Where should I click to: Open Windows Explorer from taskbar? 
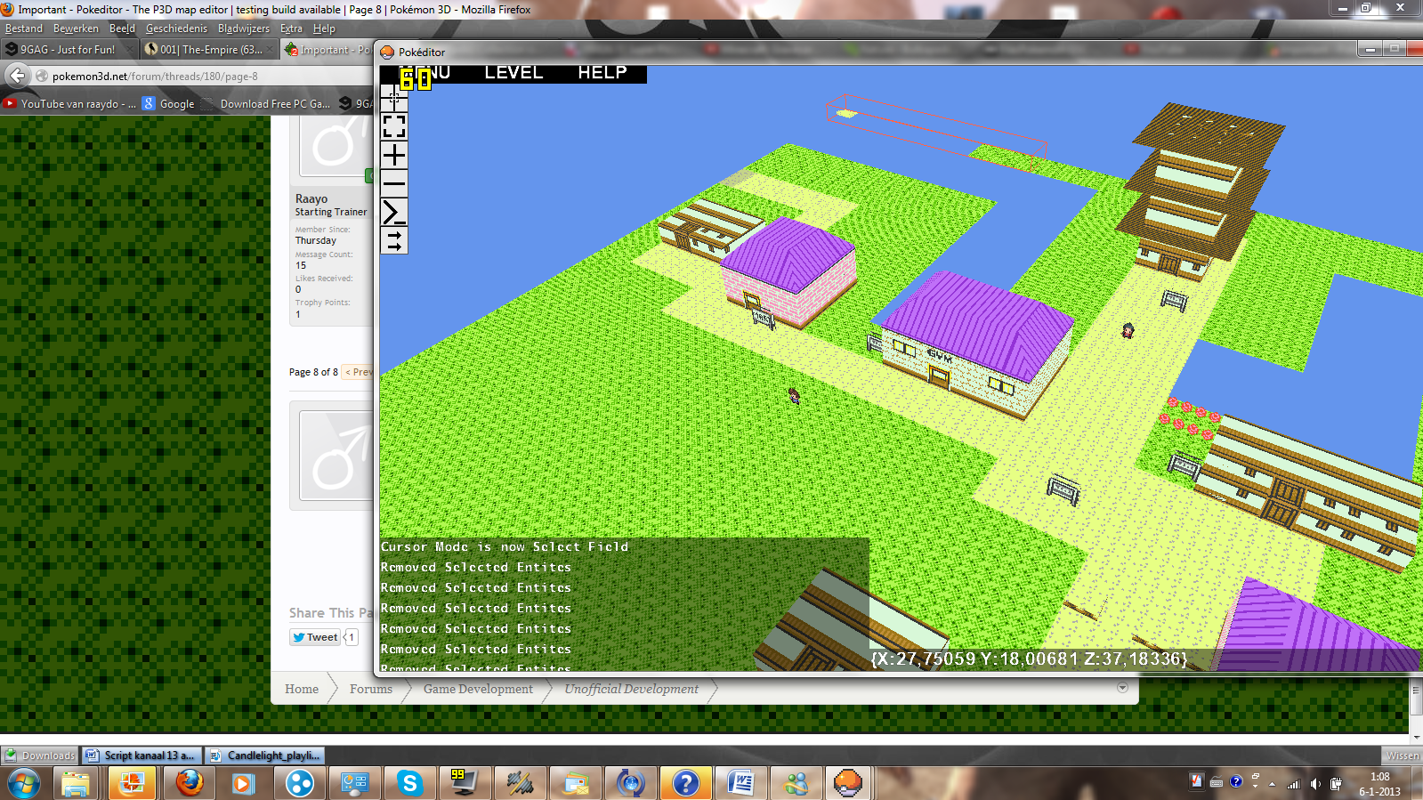[76, 783]
